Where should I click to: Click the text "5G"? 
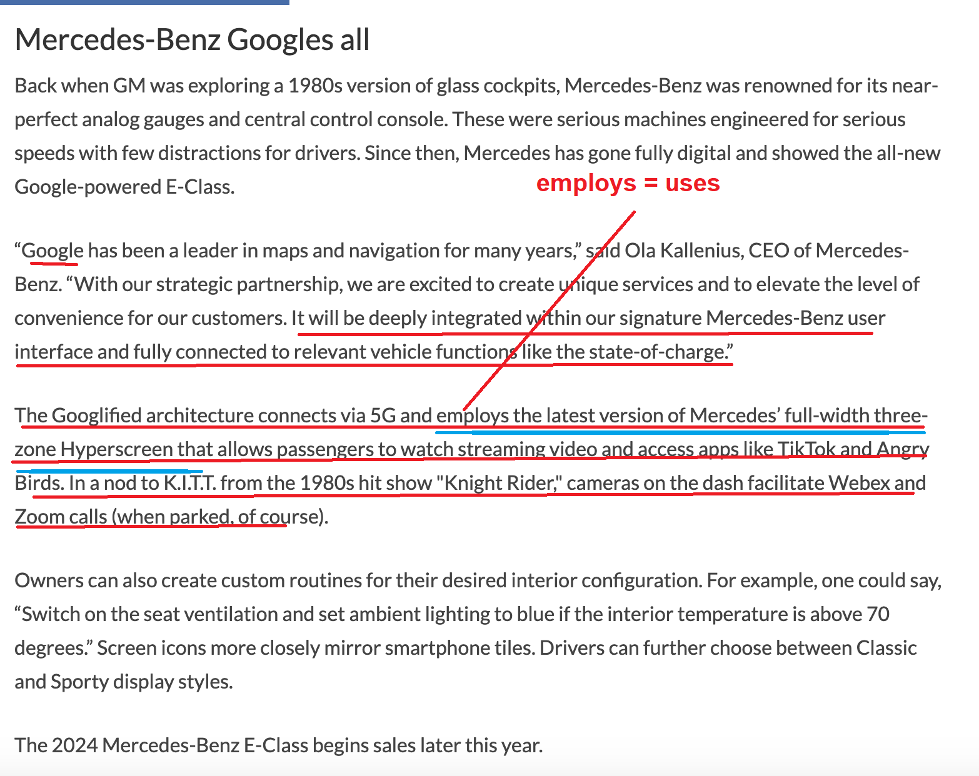click(x=383, y=415)
